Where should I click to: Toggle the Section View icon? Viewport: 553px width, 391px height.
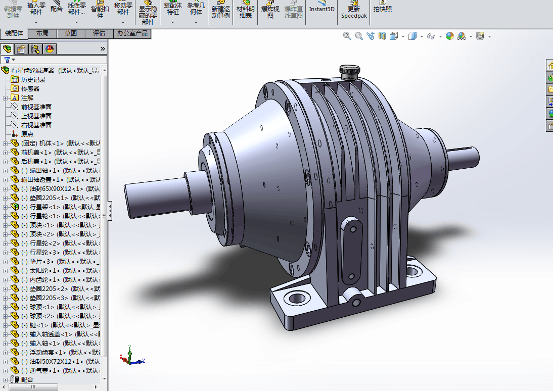382,36
